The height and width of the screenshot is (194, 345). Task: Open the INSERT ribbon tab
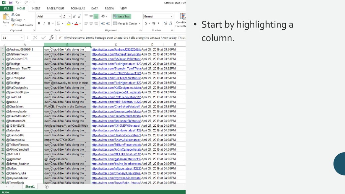pos(36,8)
